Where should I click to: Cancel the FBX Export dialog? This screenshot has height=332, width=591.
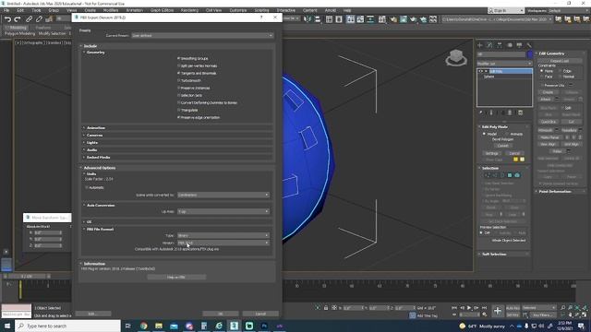pos(260,314)
